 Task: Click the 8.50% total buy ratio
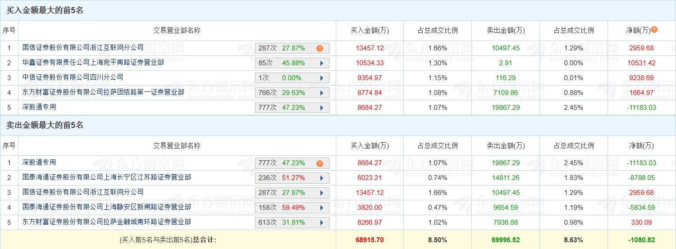[438, 240]
